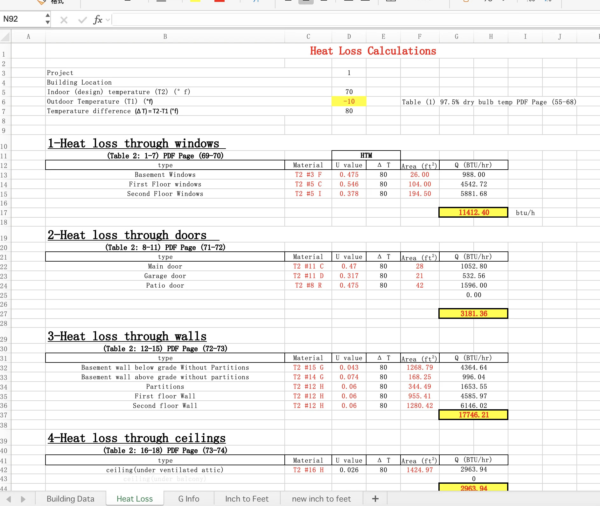Screen dimensions: 600x506
Task: Select row 17 header
Action: point(5,213)
